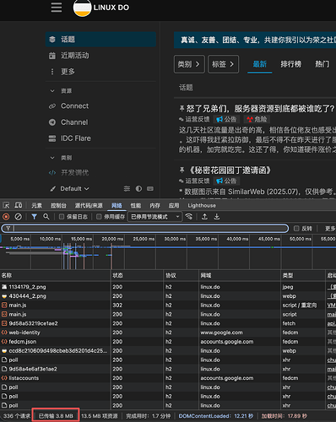Image resolution: width=336 pixels, height=422 pixels.
Task: Open the 已停用节流模式 throttling dropdown
Action: (x=154, y=217)
